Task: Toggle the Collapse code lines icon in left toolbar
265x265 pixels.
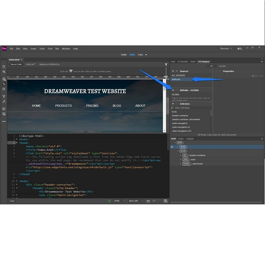Action: (x=4, y=84)
